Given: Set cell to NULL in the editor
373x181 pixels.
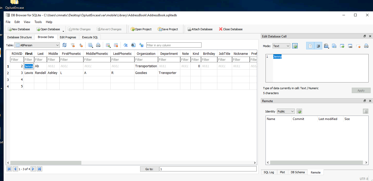Looking at the screenshot, I should coord(358,46).
